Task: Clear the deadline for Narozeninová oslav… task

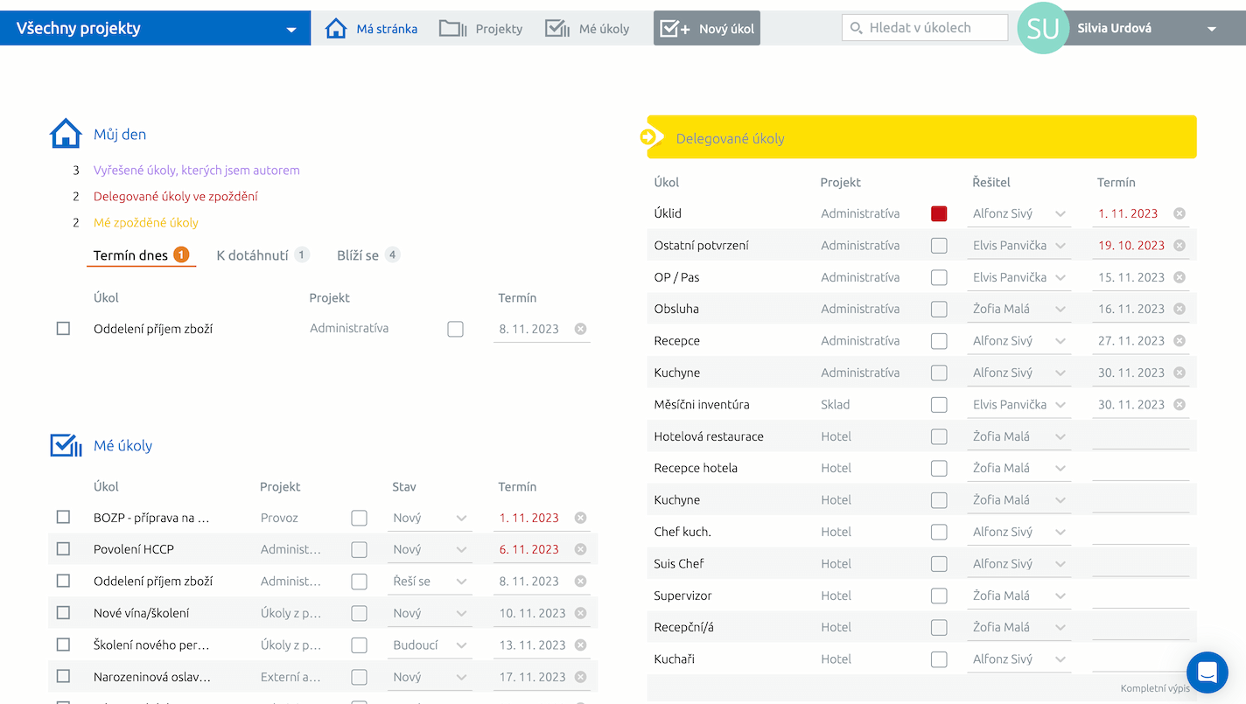Action: pyautogui.click(x=580, y=677)
